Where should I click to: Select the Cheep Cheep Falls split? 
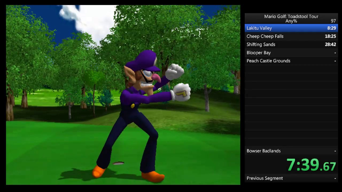(x=291, y=36)
